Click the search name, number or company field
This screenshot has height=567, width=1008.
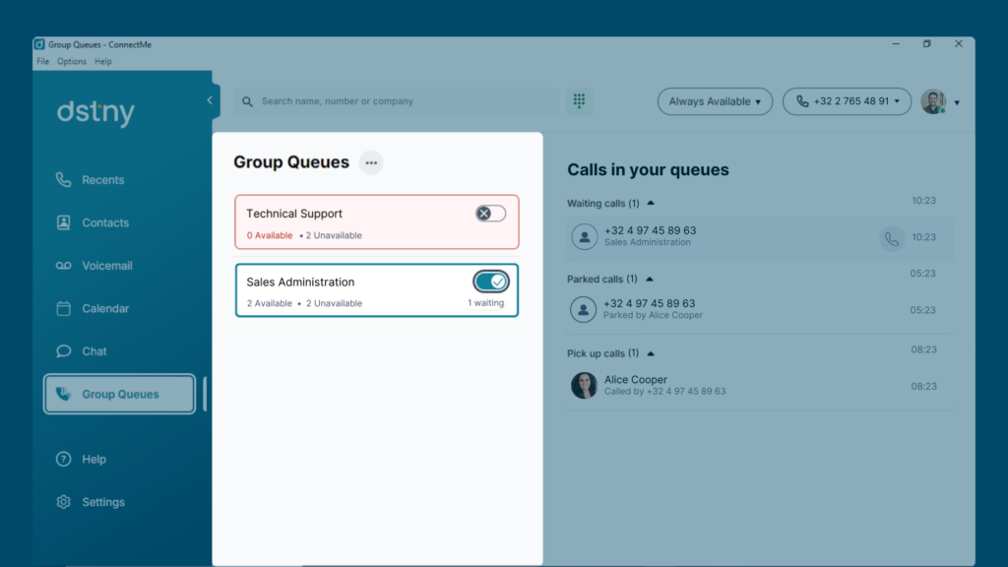(x=397, y=101)
